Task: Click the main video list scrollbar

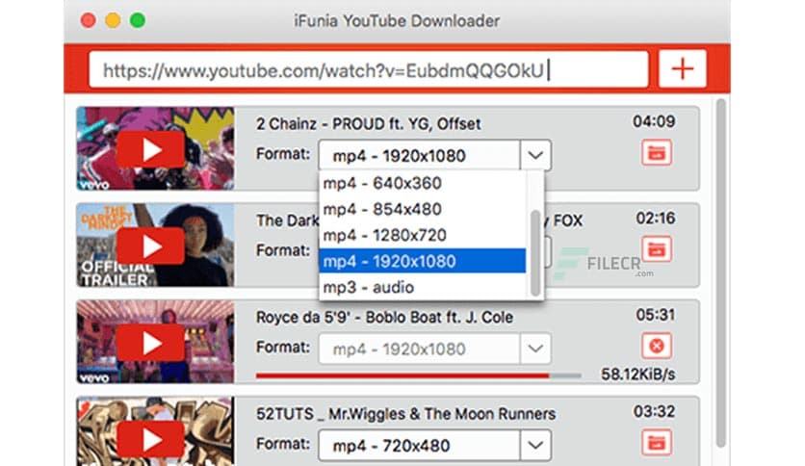Action: tap(721, 272)
